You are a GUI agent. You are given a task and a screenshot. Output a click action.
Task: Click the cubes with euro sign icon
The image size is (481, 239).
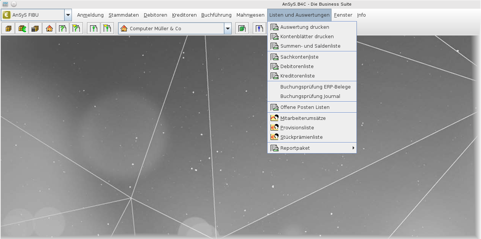click(22, 28)
